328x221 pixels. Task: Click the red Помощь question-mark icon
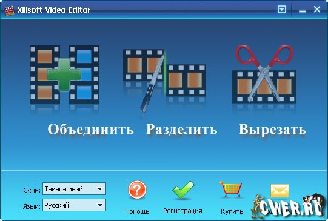coord(137,190)
